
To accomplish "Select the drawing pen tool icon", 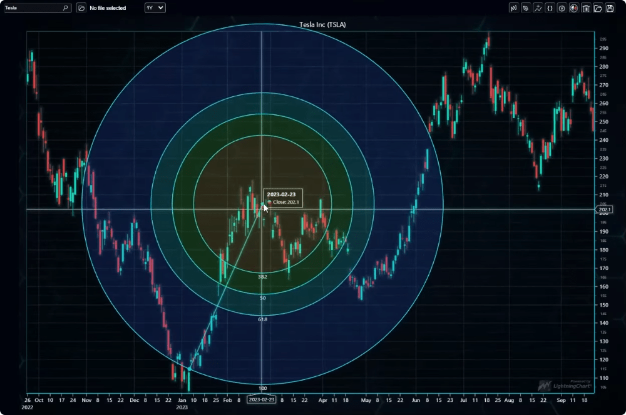I will click(x=526, y=8).
